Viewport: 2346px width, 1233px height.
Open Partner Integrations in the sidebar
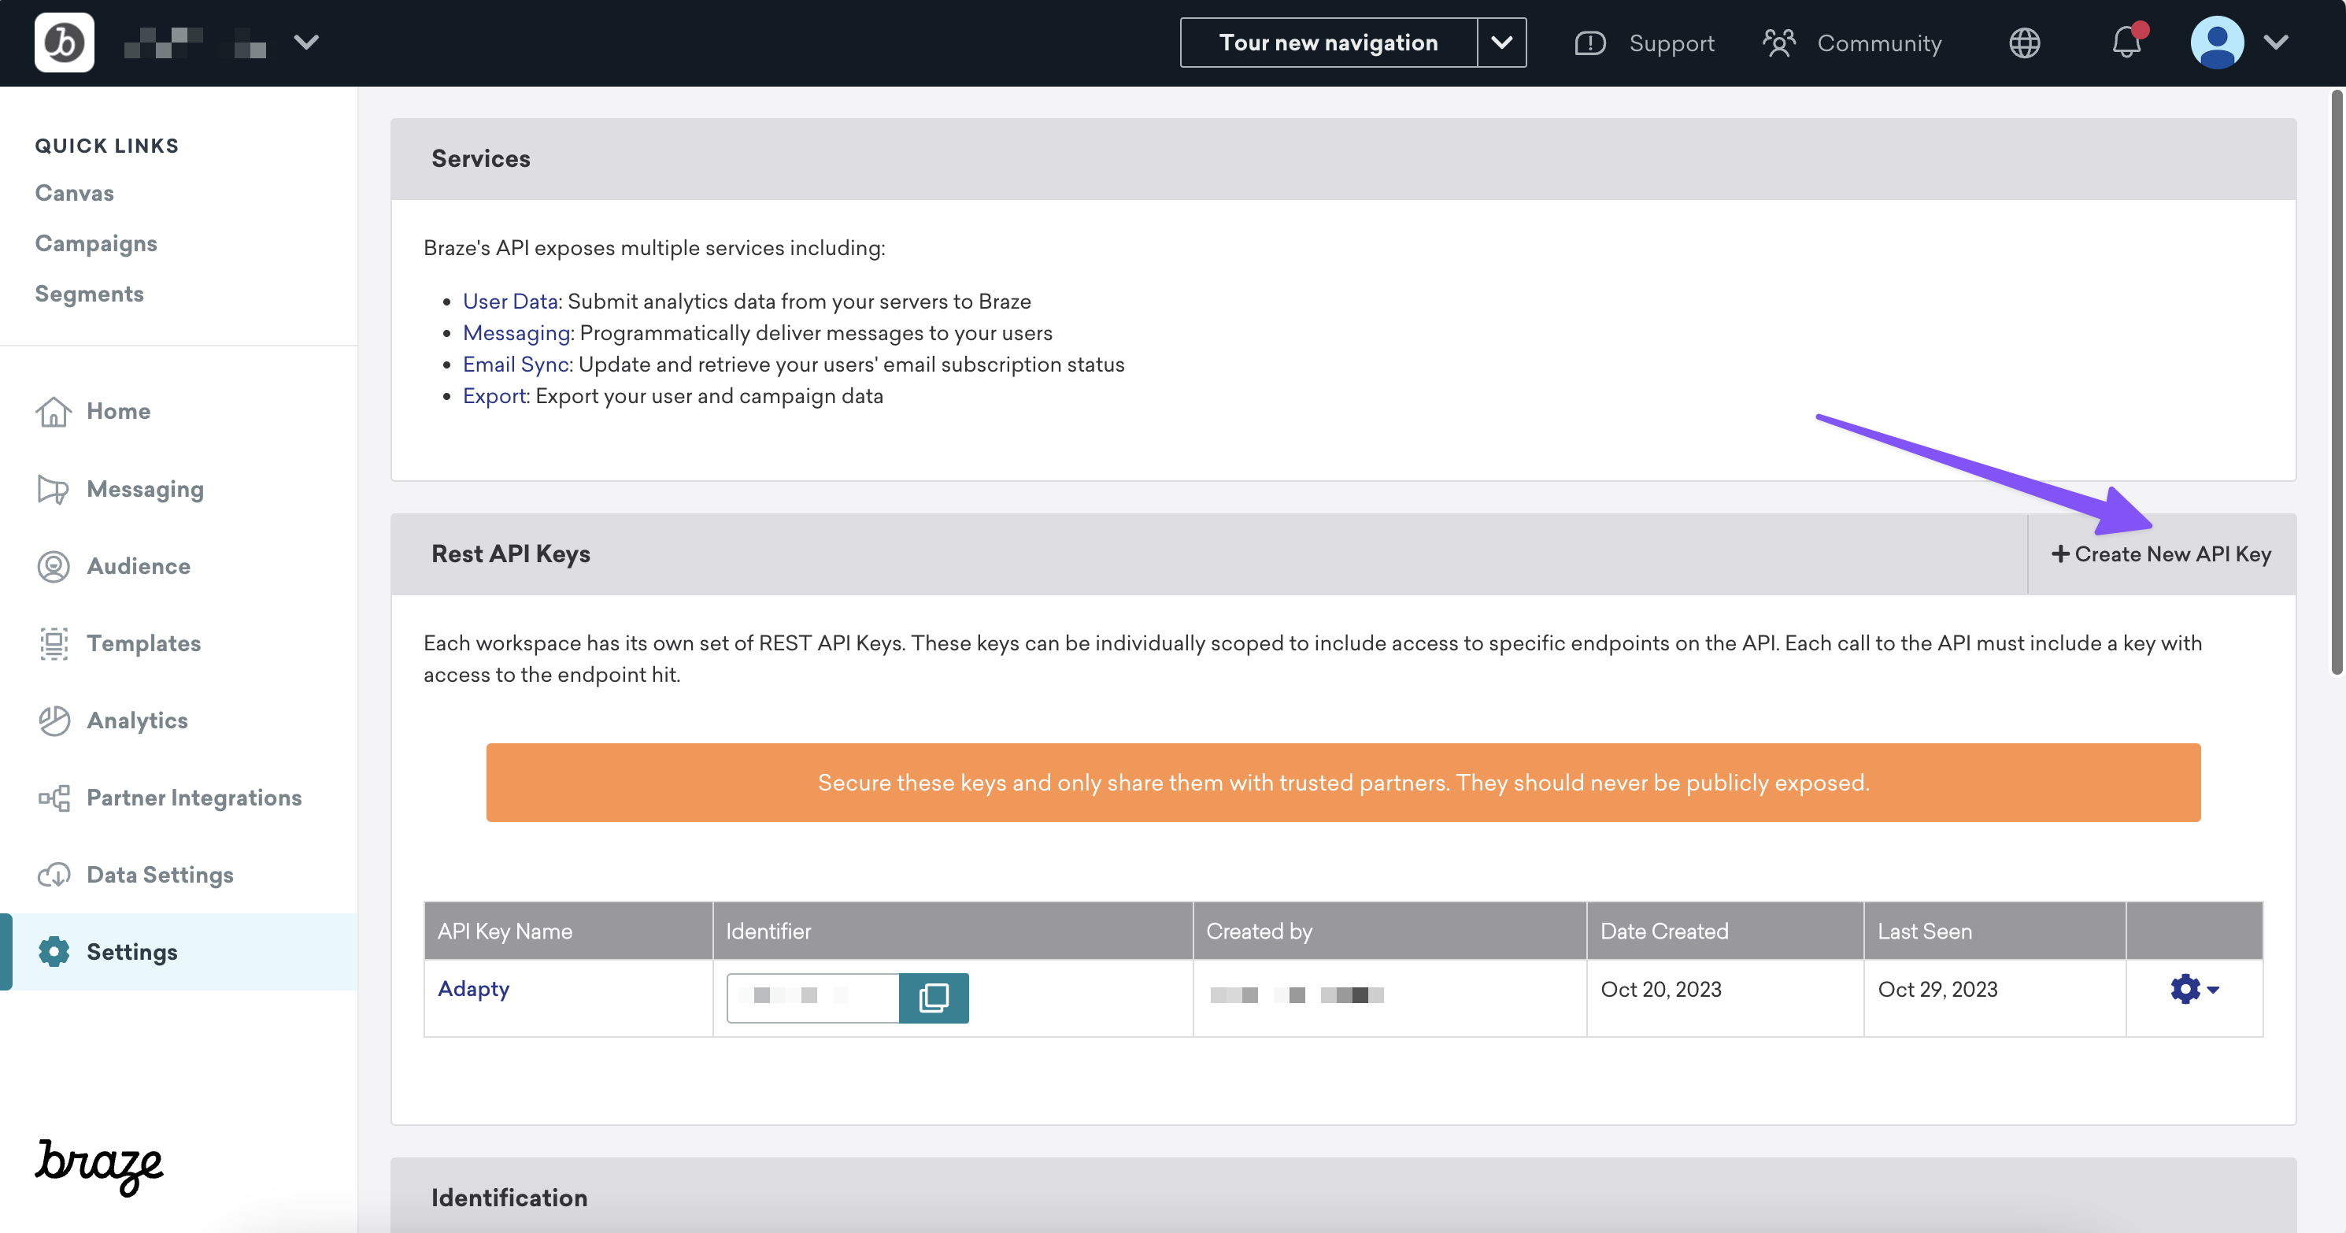[x=193, y=798]
